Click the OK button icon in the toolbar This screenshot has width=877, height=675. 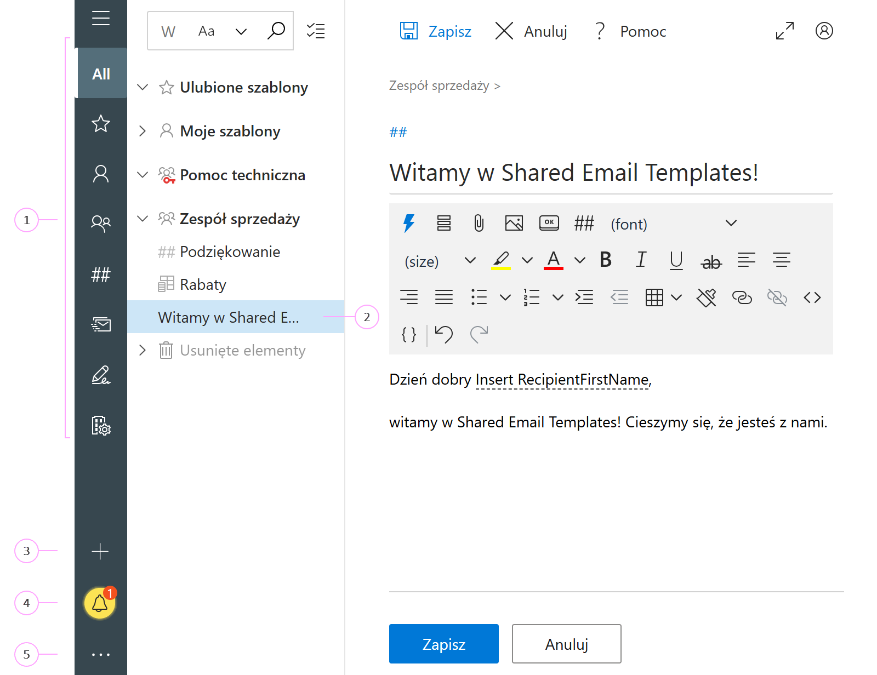[549, 223]
